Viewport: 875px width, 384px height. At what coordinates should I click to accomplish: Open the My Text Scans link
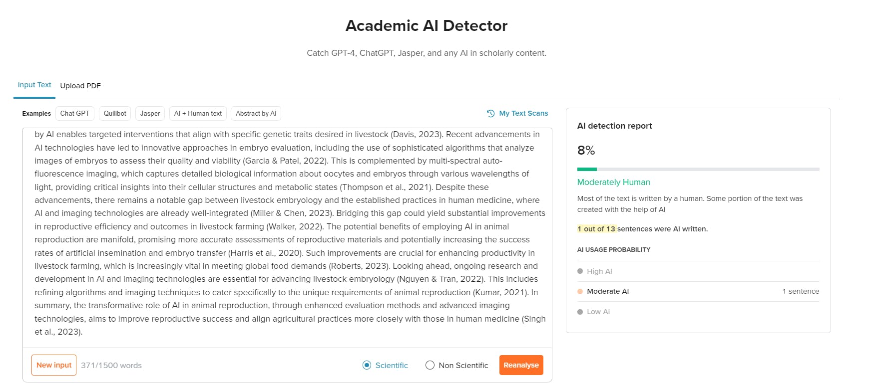(x=523, y=114)
